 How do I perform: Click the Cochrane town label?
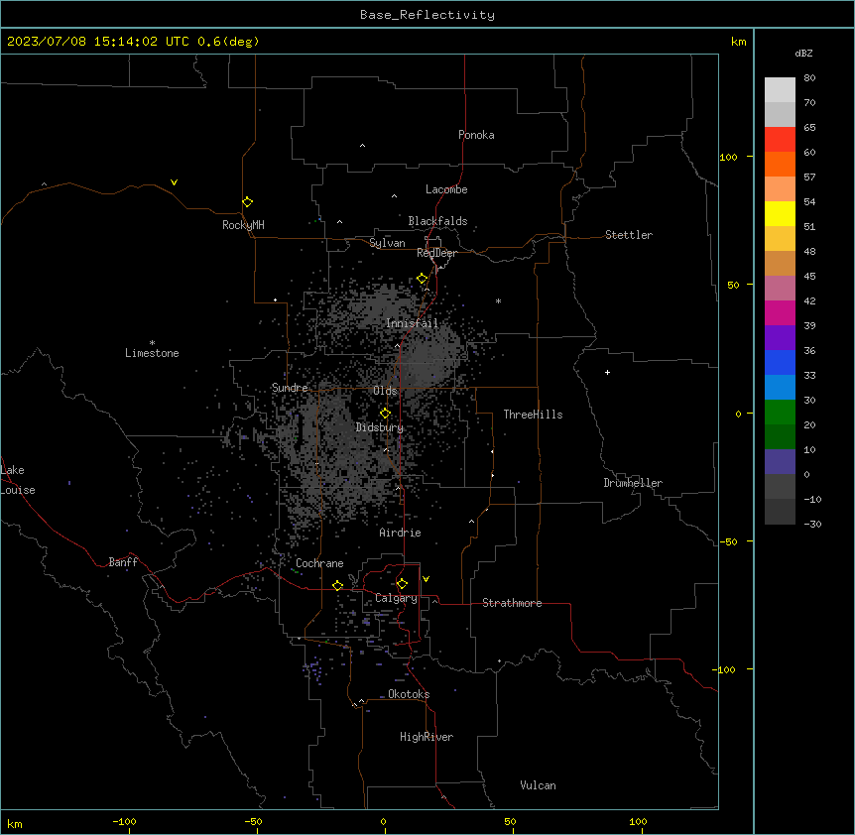(319, 563)
